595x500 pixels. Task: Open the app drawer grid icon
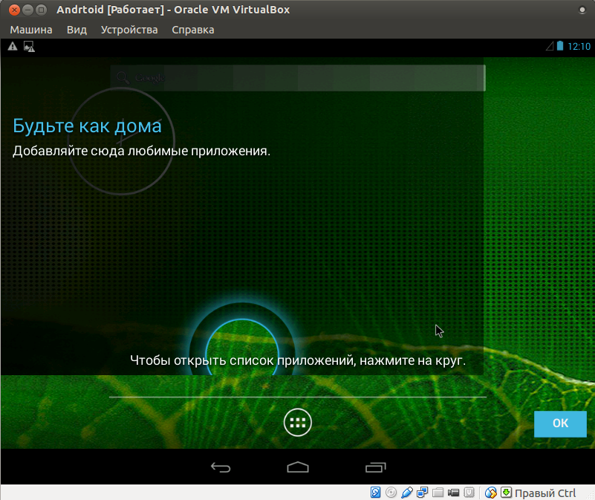pyautogui.click(x=298, y=423)
